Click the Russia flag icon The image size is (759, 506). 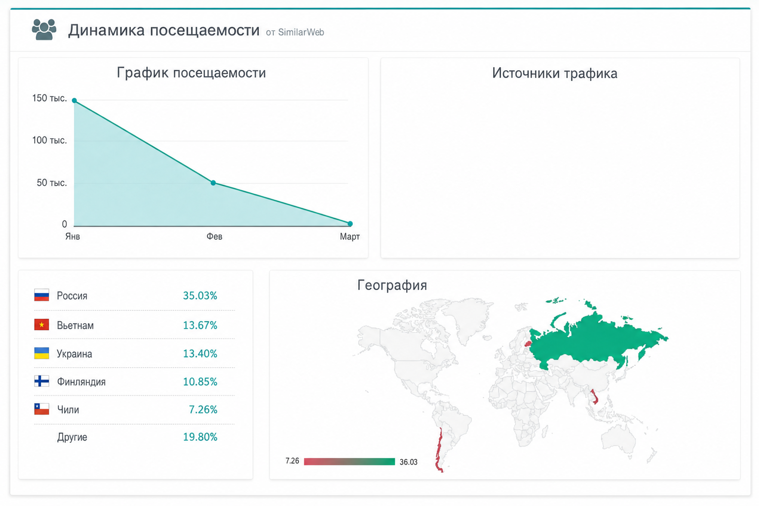click(42, 295)
